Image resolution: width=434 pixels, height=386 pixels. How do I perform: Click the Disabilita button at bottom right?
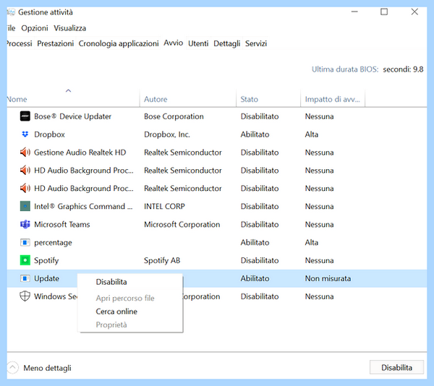click(x=396, y=367)
